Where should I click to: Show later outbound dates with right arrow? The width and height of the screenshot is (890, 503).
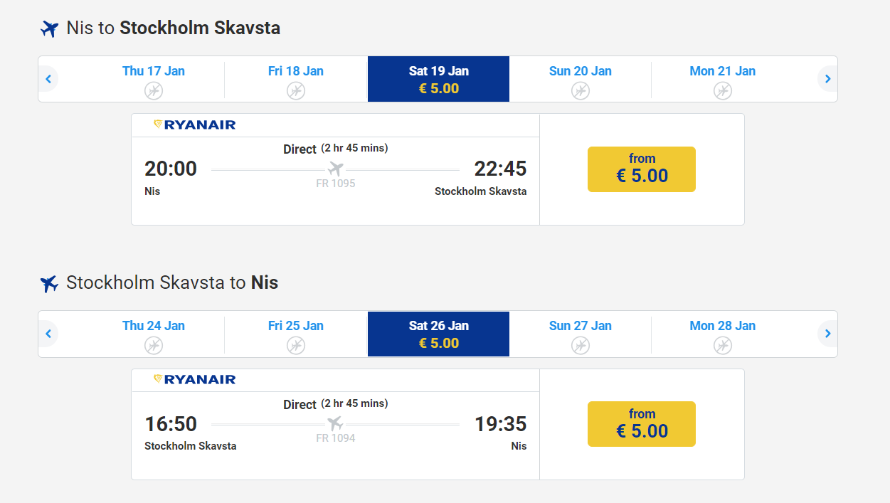(x=827, y=79)
